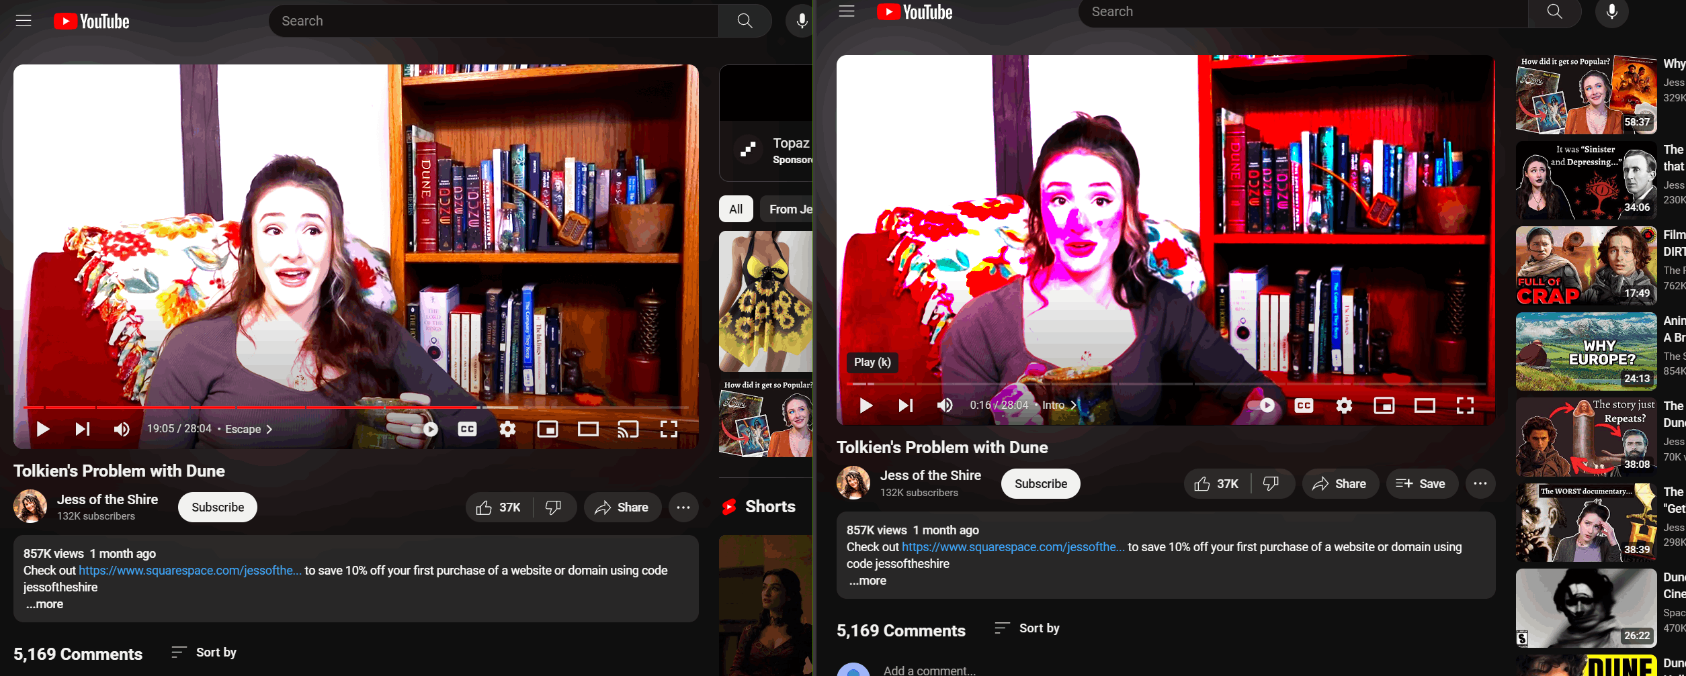Play the video in right window player
The image size is (1686, 676).
tap(866, 405)
